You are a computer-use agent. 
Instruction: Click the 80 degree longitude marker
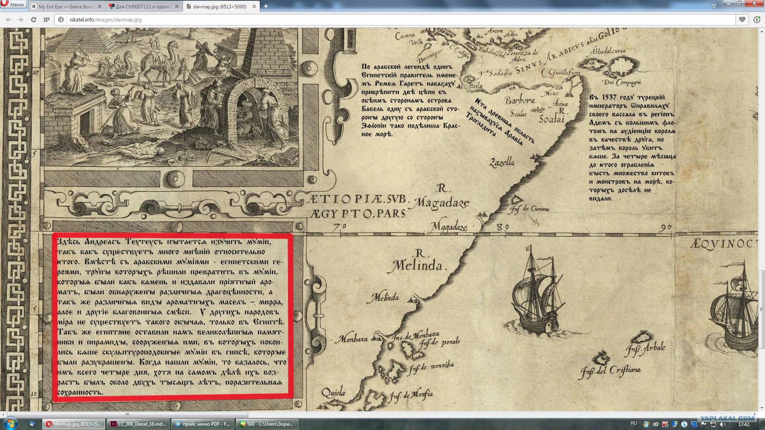click(x=503, y=227)
